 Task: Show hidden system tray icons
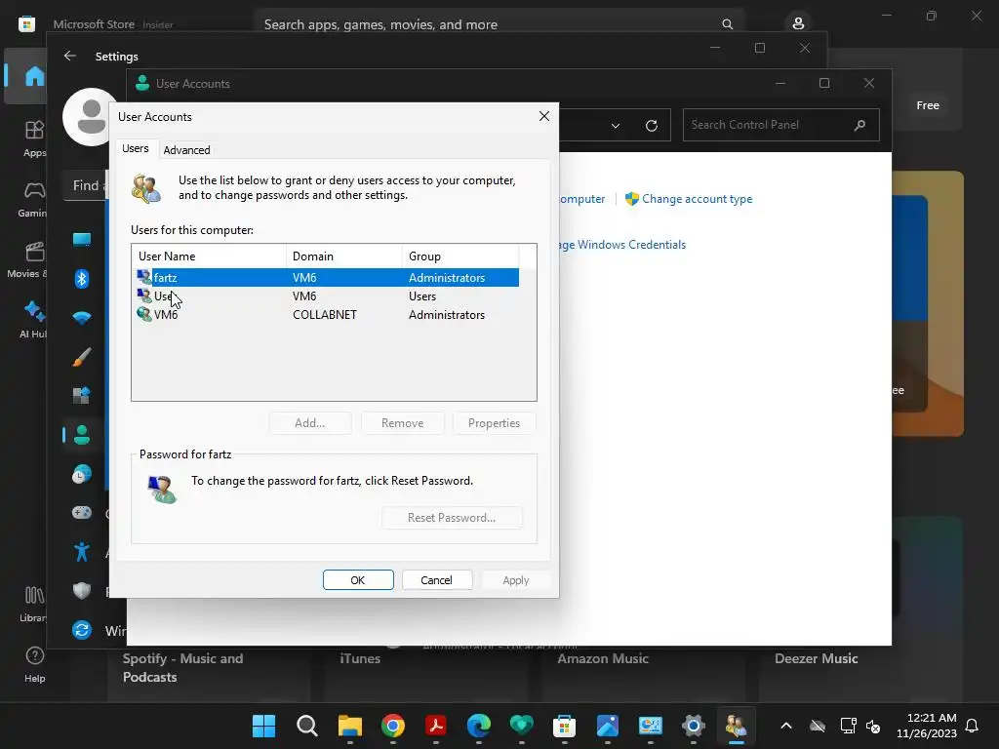tap(786, 726)
